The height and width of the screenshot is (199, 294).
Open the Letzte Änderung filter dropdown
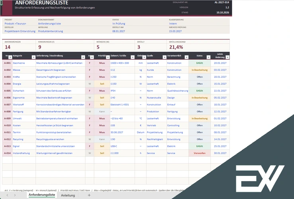(227, 57)
